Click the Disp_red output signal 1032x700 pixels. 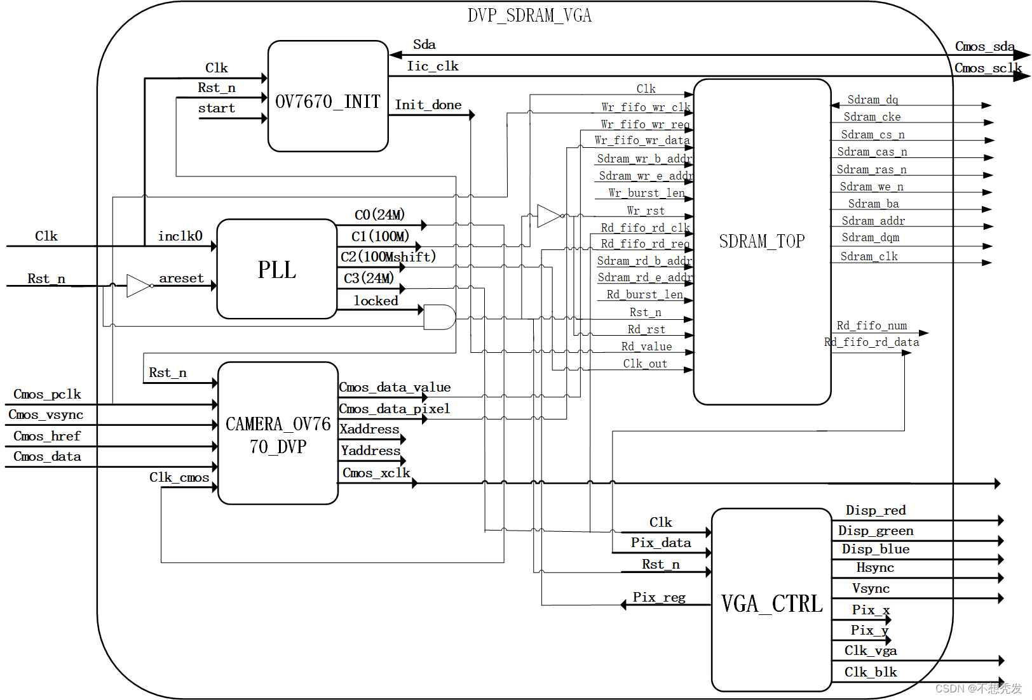875,510
